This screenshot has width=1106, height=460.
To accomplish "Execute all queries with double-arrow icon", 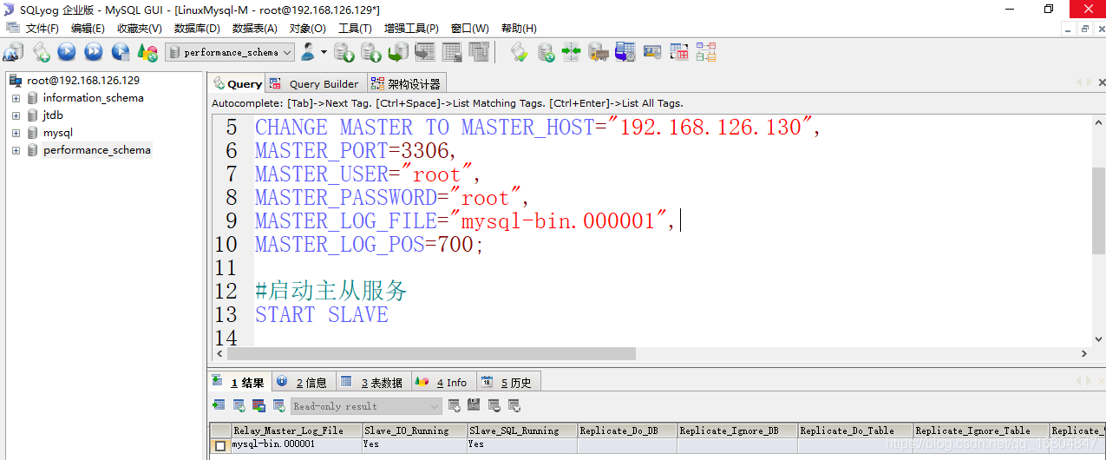I will 94,52.
